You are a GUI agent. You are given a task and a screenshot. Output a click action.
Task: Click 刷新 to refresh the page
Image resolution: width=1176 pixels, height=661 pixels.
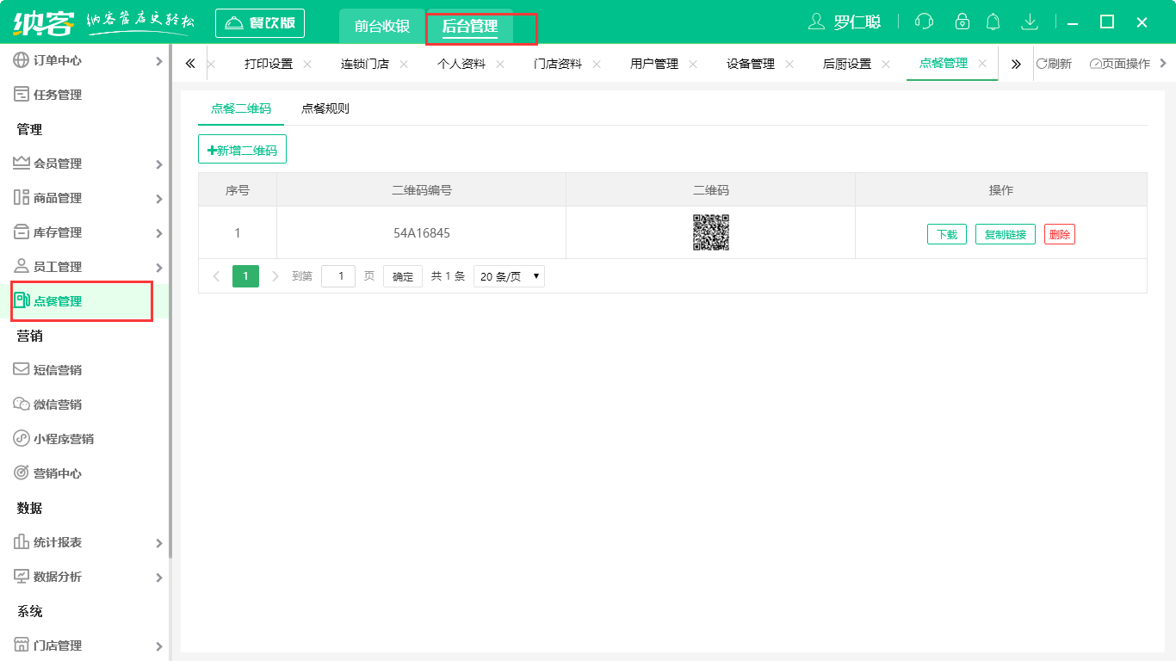[x=1054, y=64]
